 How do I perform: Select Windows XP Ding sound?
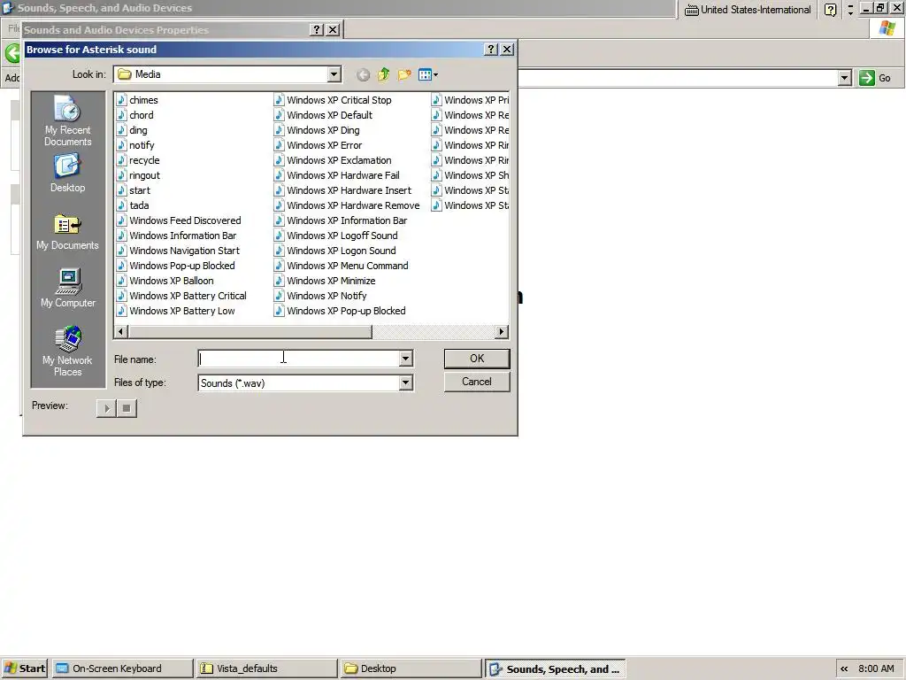click(317, 130)
